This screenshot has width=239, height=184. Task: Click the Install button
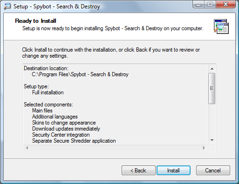pos(173,171)
